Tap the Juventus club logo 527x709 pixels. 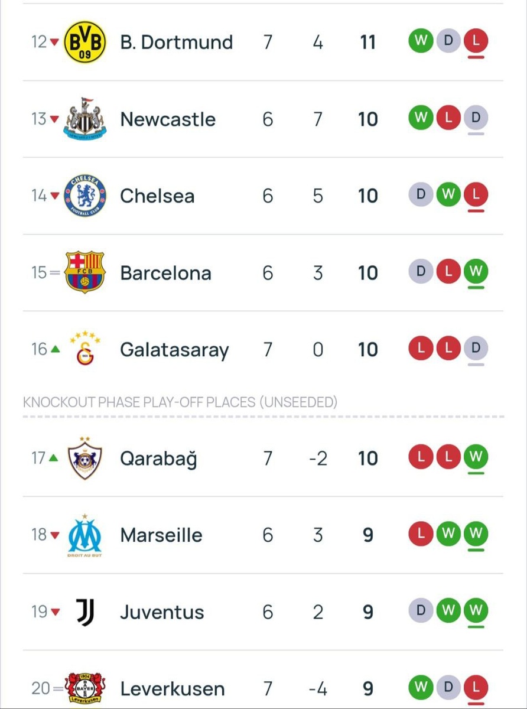point(84,612)
